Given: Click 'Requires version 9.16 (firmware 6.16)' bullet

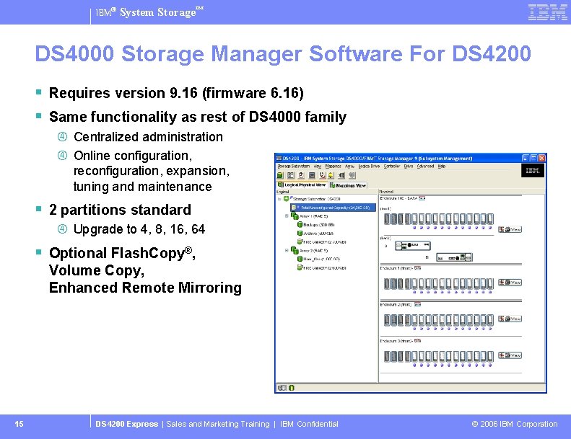Looking at the screenshot, I should [176, 93].
